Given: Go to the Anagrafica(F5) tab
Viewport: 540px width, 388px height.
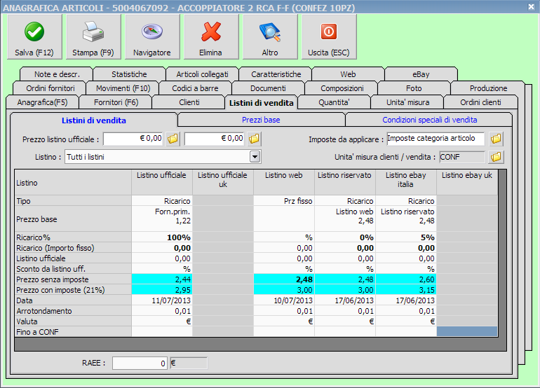Looking at the screenshot, I should [42, 102].
